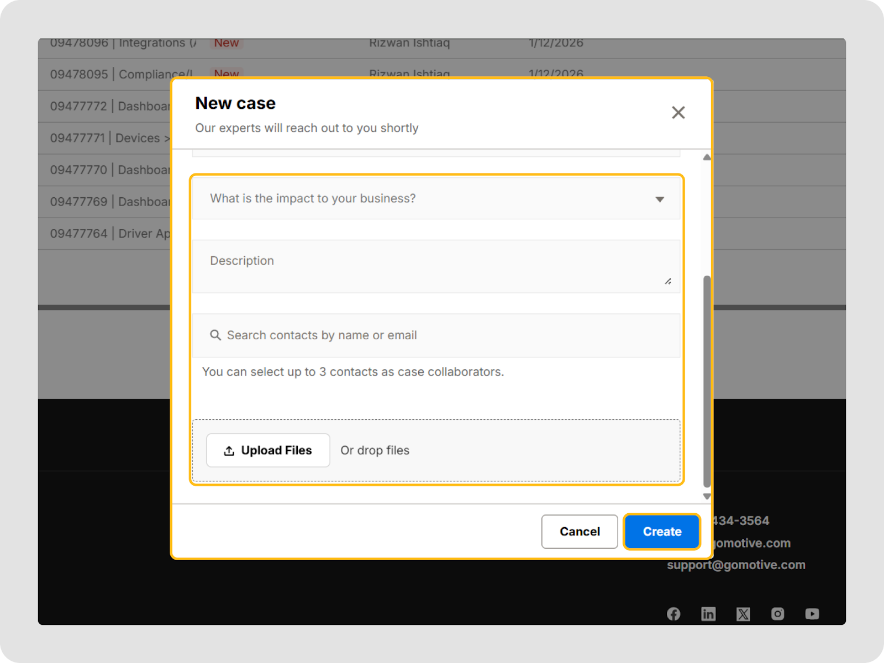
Task: Grab the Description field resize handle
Action: (x=668, y=281)
